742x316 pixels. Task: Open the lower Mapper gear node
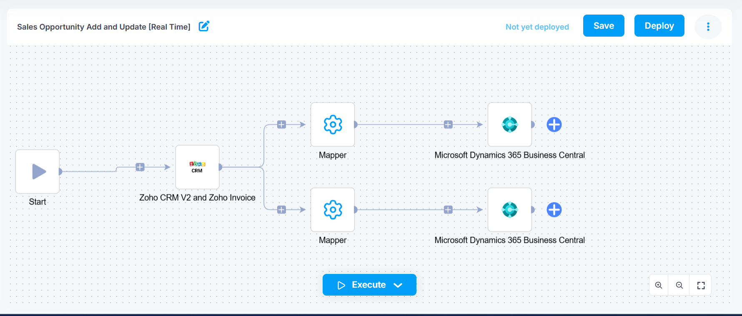[333, 209]
